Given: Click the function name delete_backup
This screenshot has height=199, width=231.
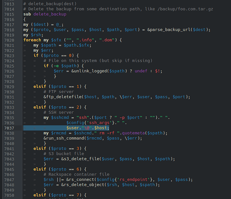Looking at the screenshot, I should coord(50,14).
